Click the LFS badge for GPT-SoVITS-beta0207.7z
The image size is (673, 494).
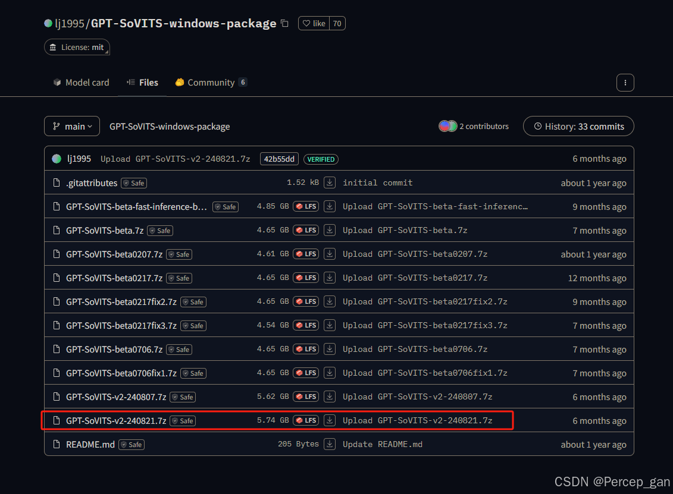point(306,254)
